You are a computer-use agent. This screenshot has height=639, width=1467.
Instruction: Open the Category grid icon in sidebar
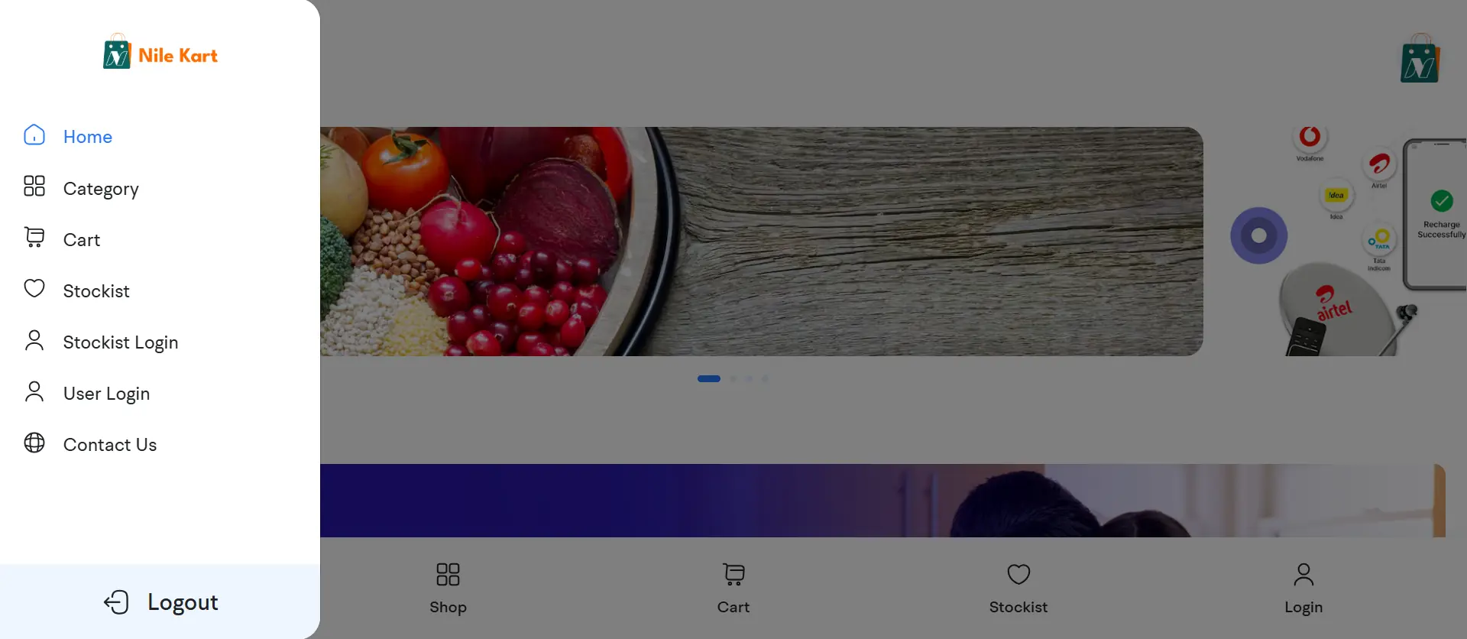(34, 187)
